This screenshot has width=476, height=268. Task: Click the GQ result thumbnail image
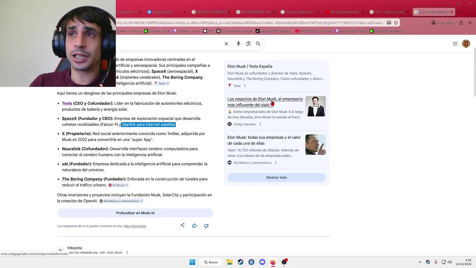point(315,145)
